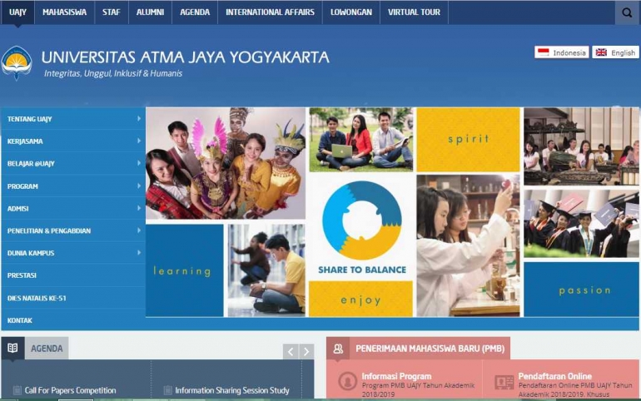The height and width of the screenshot is (401, 641).
Task: Open Pendaftaran Online PMB link
Action: click(554, 376)
